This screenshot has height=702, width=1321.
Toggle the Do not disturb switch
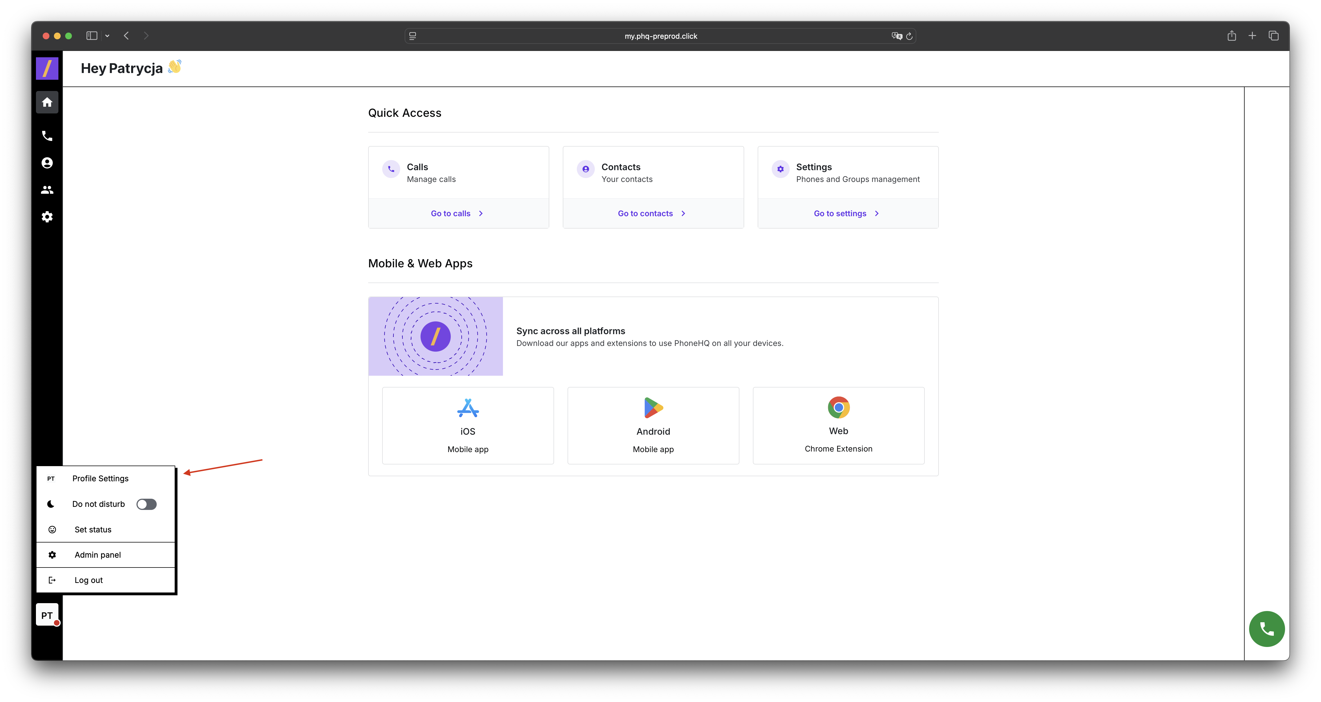tap(146, 504)
